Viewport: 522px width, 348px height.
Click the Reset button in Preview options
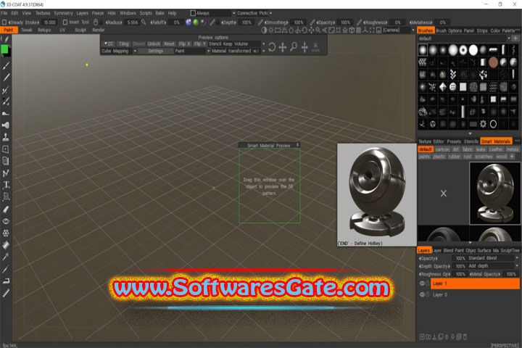click(x=169, y=44)
